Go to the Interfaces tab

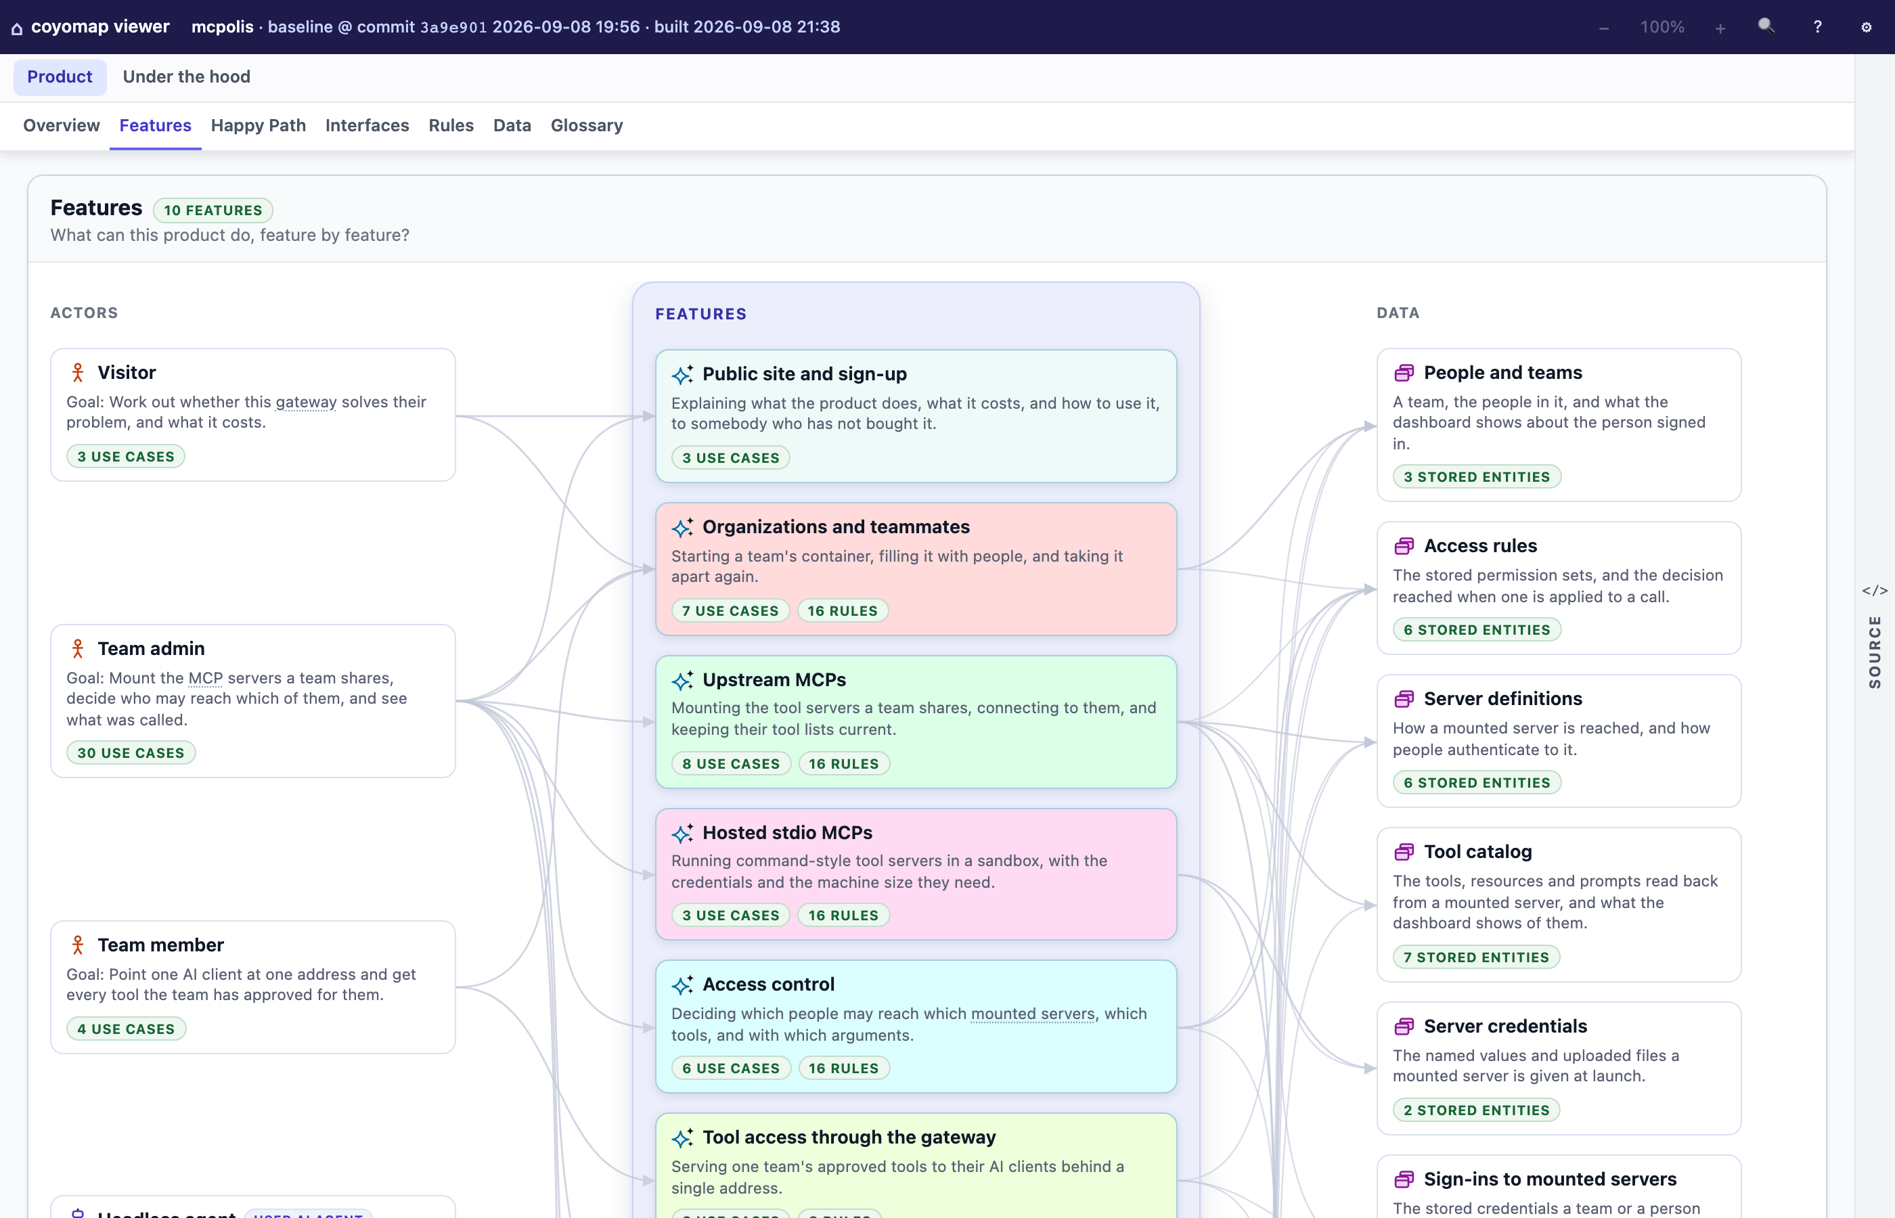click(x=367, y=125)
